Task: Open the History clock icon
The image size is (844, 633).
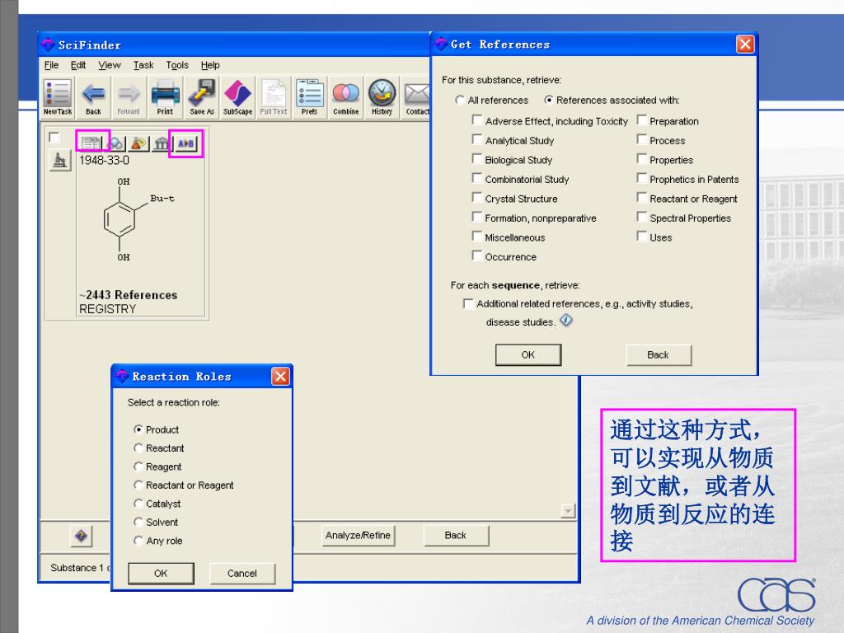Action: coord(382,97)
